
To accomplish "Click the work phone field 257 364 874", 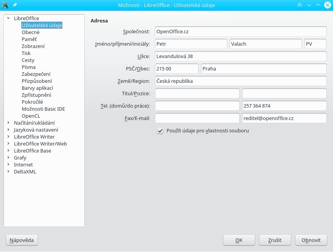I will point(284,106).
